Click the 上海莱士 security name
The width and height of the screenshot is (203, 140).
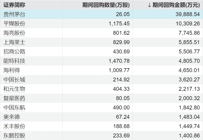click(x=14, y=42)
